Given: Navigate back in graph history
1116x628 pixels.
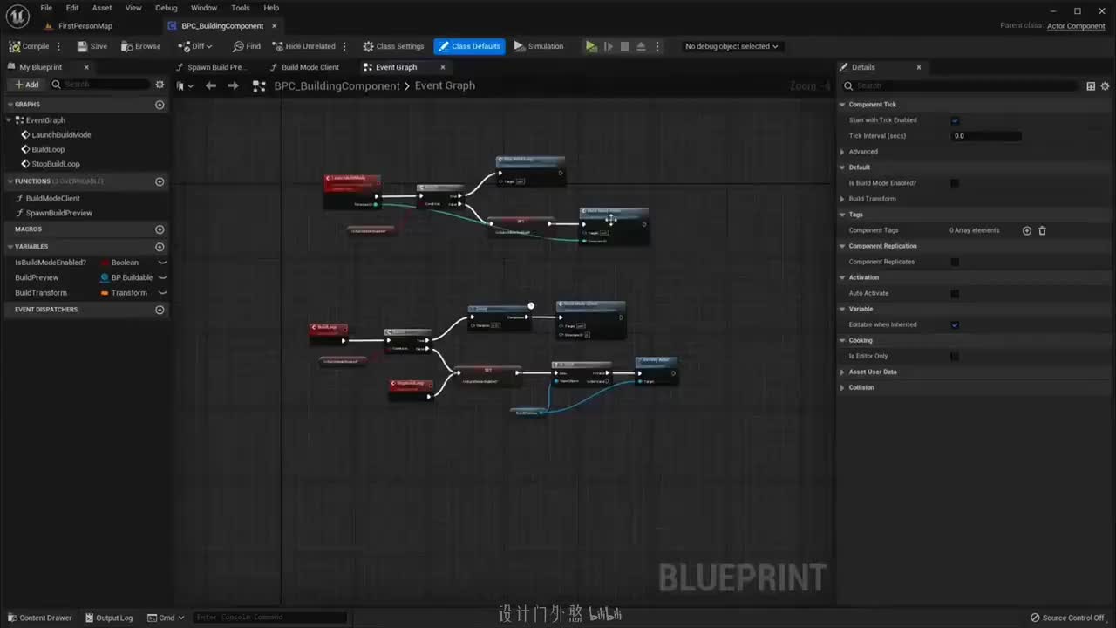Looking at the screenshot, I should click(210, 85).
